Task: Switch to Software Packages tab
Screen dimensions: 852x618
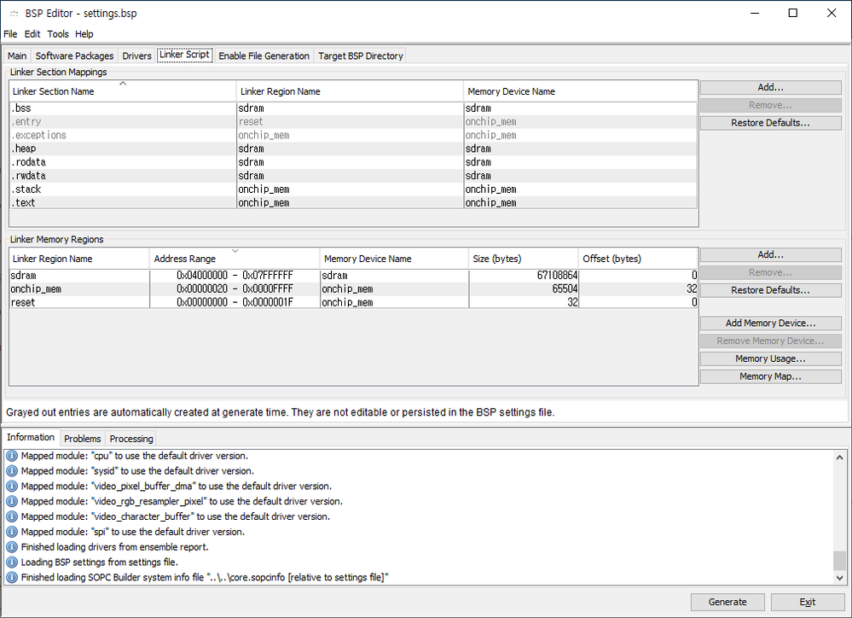Action: pyautogui.click(x=74, y=55)
